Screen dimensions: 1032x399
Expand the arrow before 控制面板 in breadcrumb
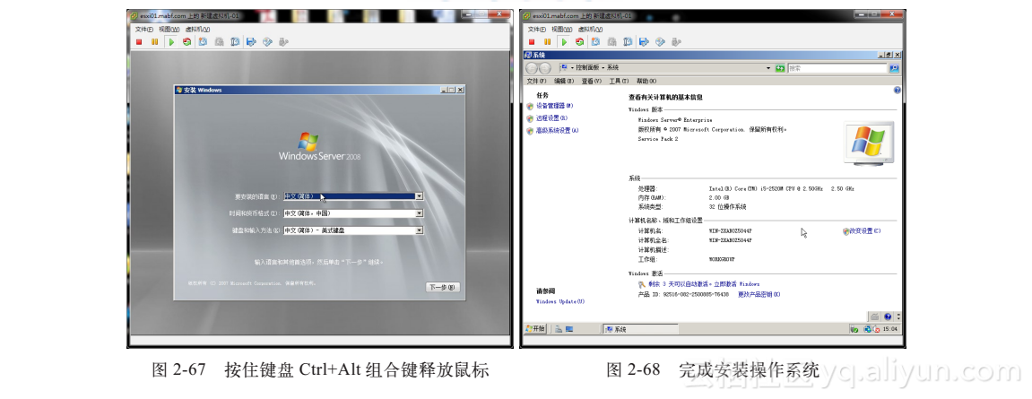(x=573, y=68)
